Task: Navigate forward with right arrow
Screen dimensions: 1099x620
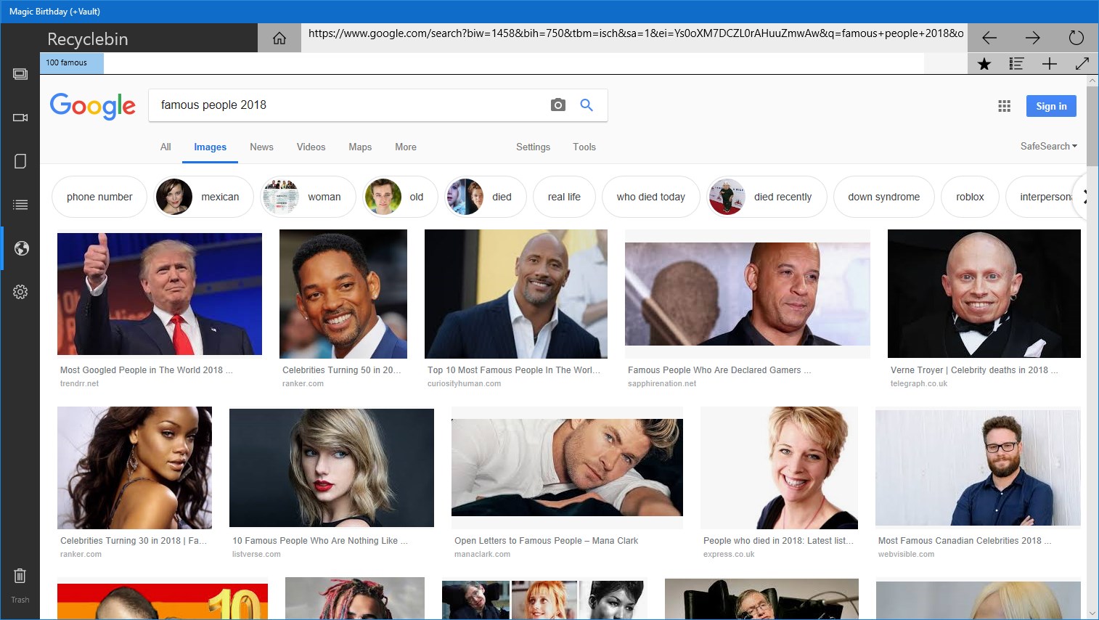Action: (1033, 38)
